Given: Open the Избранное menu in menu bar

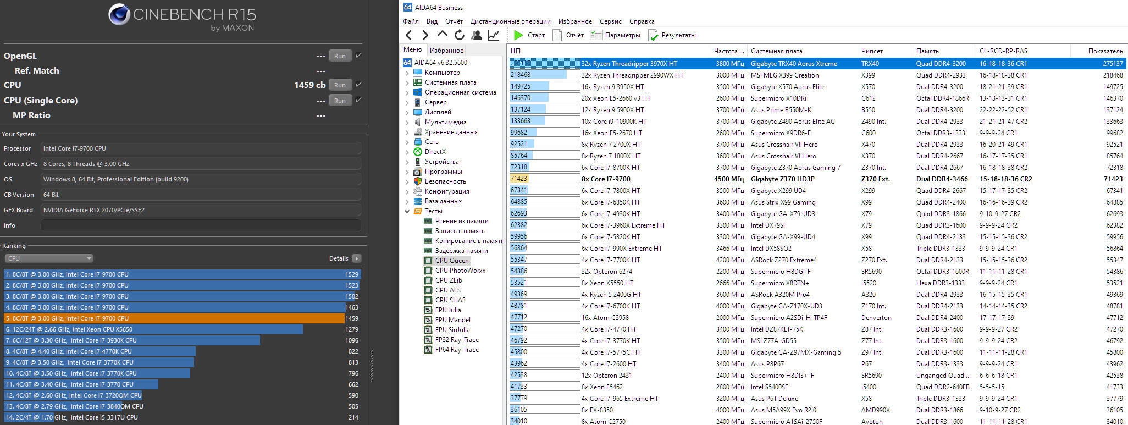Looking at the screenshot, I should [575, 21].
